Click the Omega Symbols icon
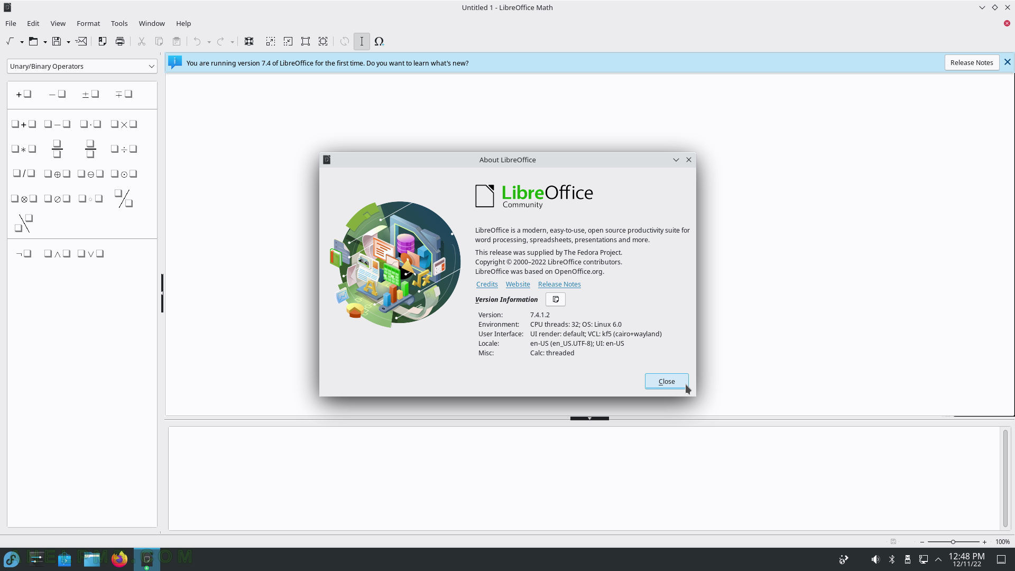Image resolution: width=1015 pixels, height=571 pixels. click(379, 41)
